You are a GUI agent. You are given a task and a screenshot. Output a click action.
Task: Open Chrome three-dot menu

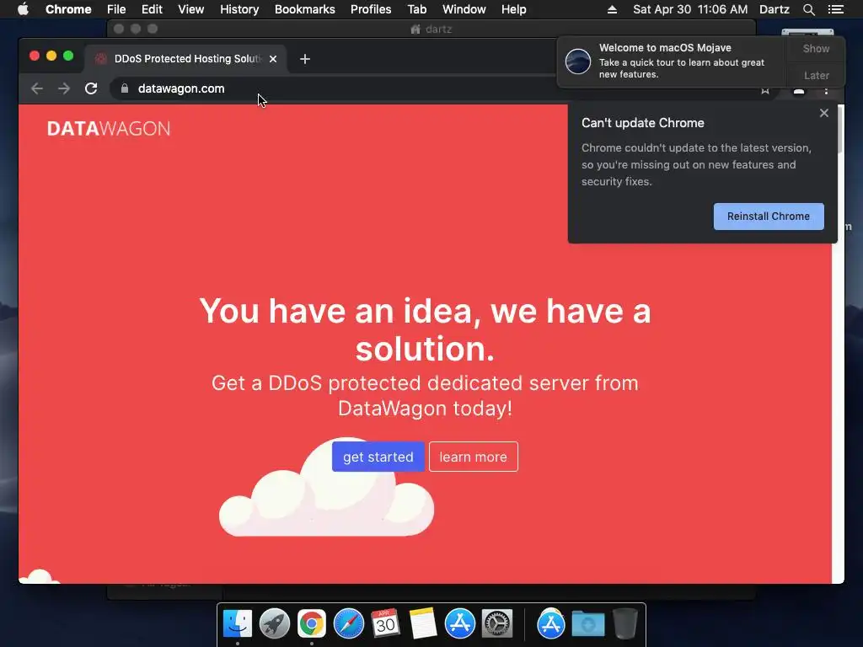click(826, 91)
